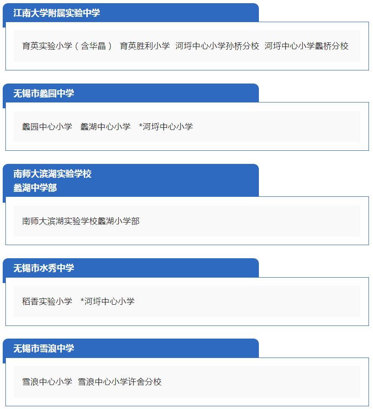Screen dimensions: 373x409
Task: Click the 江南大学附属实验中学 header
Action: (x=56, y=13)
